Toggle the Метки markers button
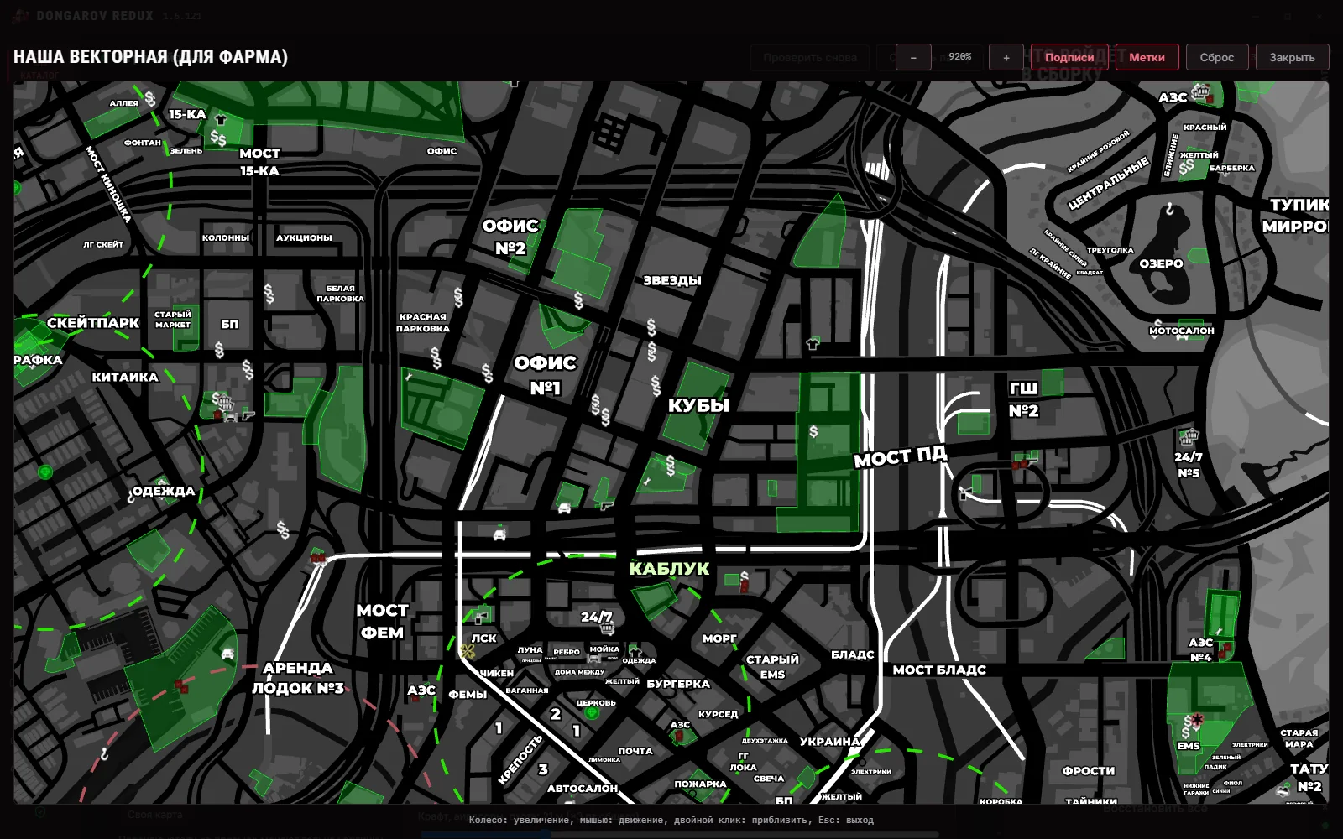The image size is (1343, 839). (1147, 57)
